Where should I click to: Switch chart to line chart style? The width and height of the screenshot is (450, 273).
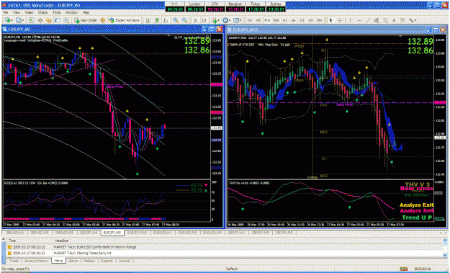point(166,20)
